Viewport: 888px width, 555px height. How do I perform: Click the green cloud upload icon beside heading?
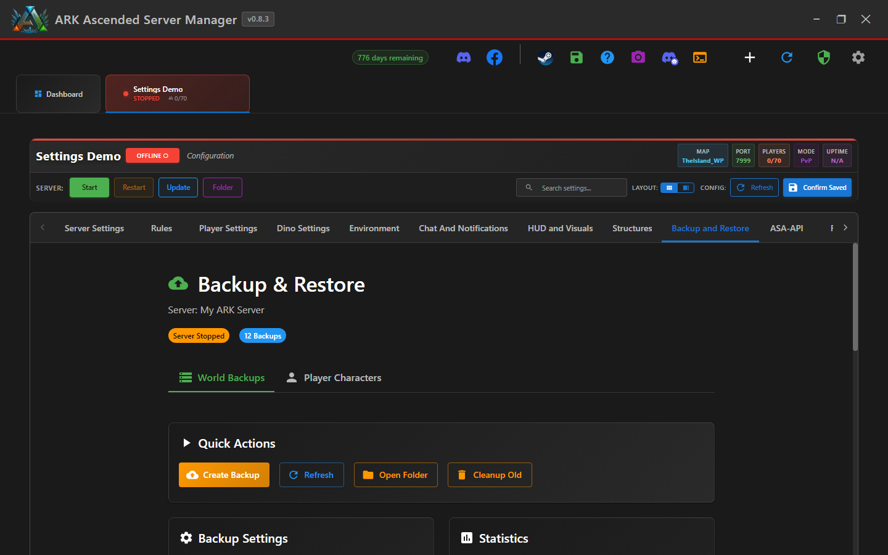click(178, 284)
